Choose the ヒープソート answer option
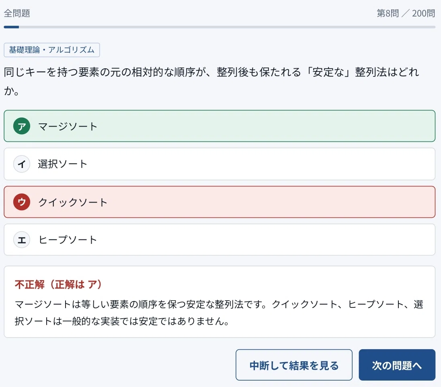 [x=219, y=240]
